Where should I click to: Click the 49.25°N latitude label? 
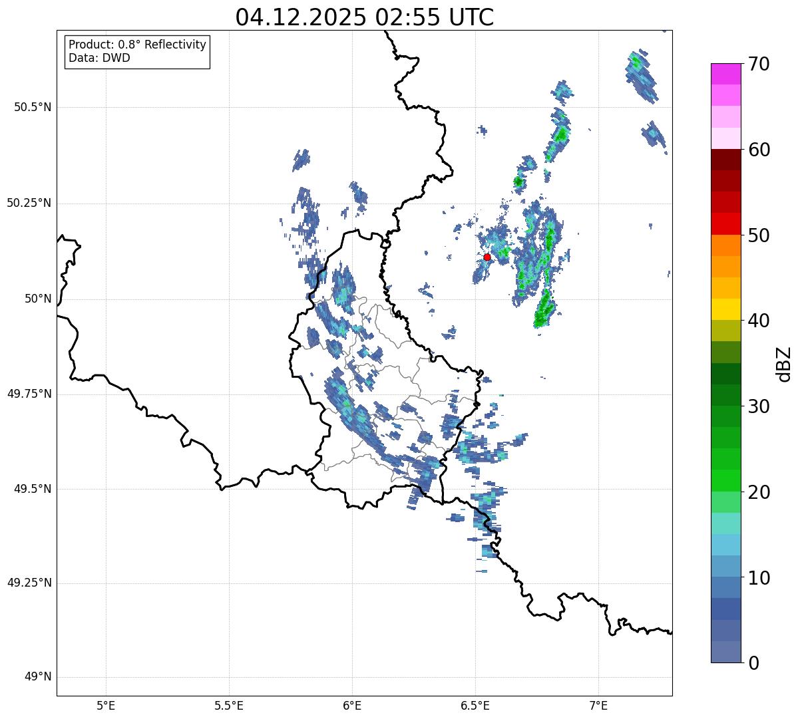29,583
